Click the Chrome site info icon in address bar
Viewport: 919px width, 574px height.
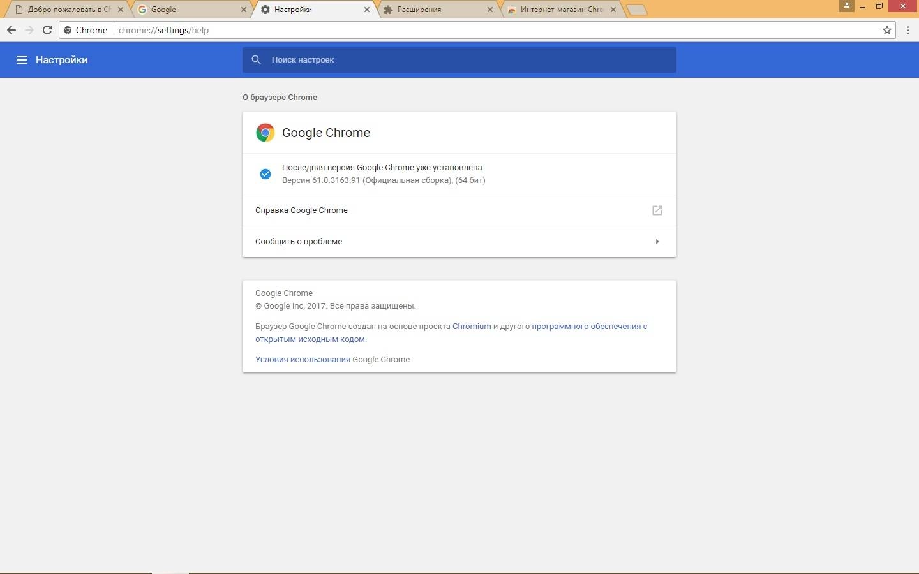click(68, 30)
